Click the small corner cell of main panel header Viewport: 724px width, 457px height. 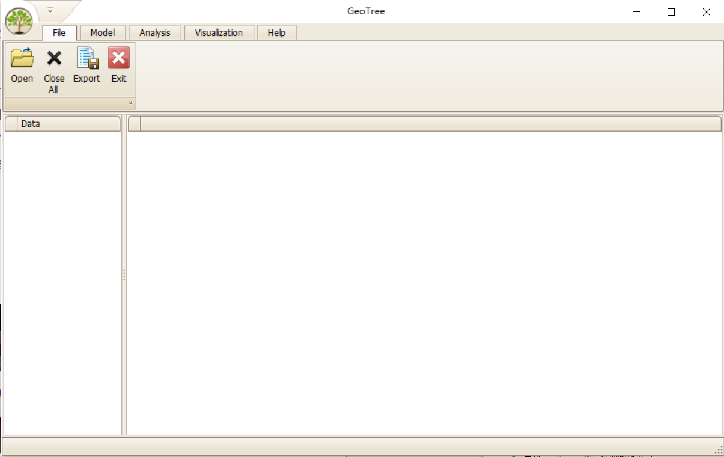point(135,124)
